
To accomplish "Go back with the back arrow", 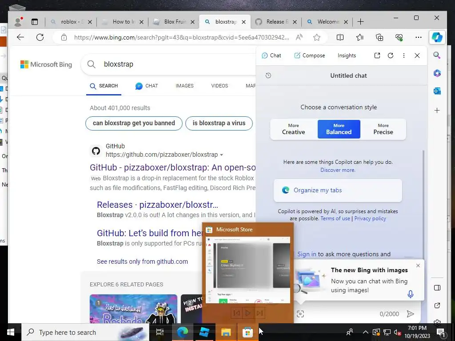I will pos(20,37).
